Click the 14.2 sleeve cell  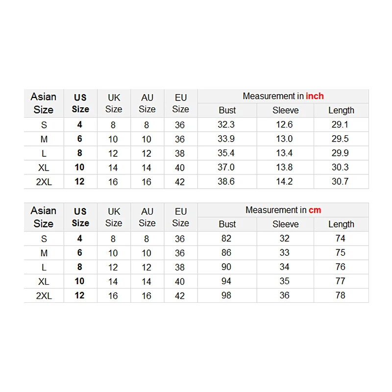(284, 182)
